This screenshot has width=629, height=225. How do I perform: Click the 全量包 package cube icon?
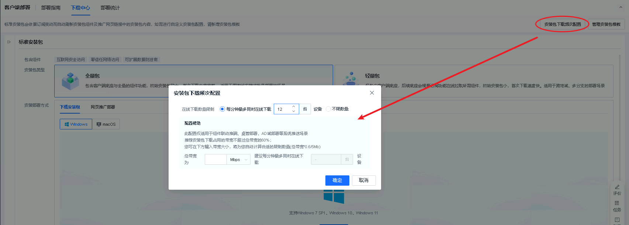pos(70,81)
